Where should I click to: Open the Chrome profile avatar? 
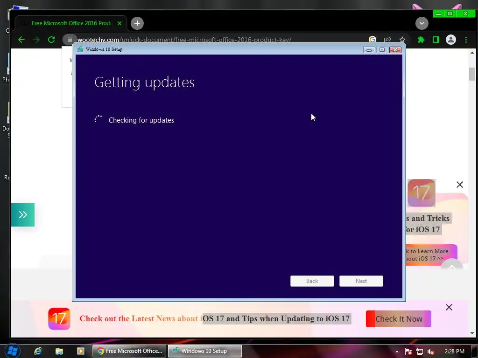tap(451, 40)
